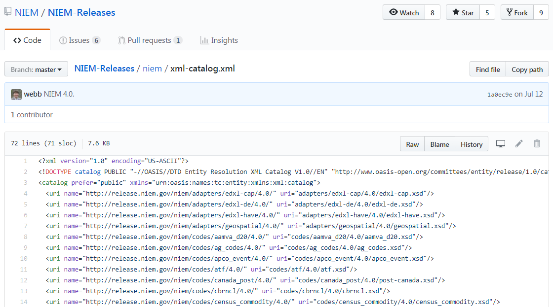Star the NIEM-Releases repository
Image resolution: width=553 pixels, height=307 pixels.
[462, 13]
